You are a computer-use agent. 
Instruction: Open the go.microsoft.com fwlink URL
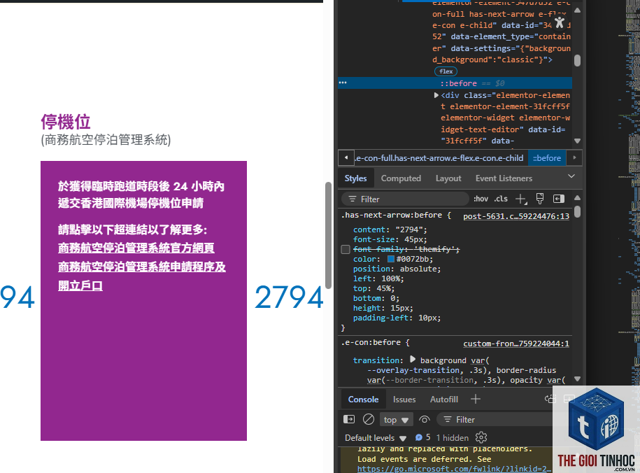click(x=454, y=469)
